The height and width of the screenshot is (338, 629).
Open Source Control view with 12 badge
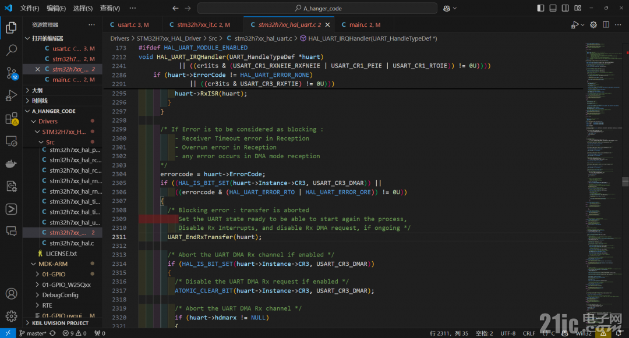tap(11, 73)
